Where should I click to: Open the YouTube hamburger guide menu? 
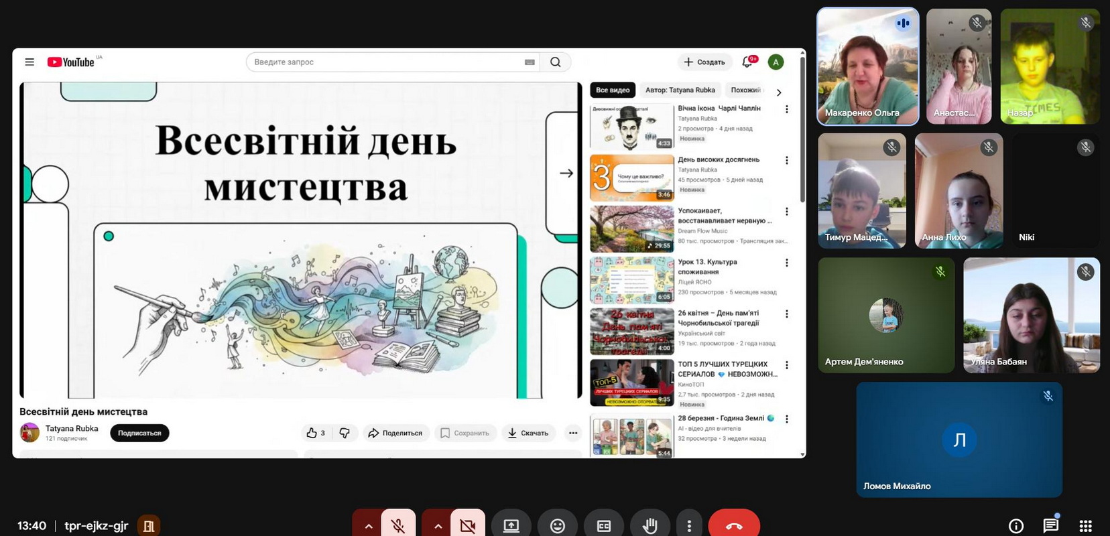[29, 62]
